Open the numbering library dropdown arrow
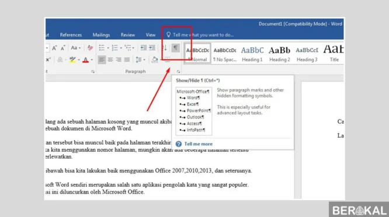Viewport: 389px width, 217px height. (121, 48)
